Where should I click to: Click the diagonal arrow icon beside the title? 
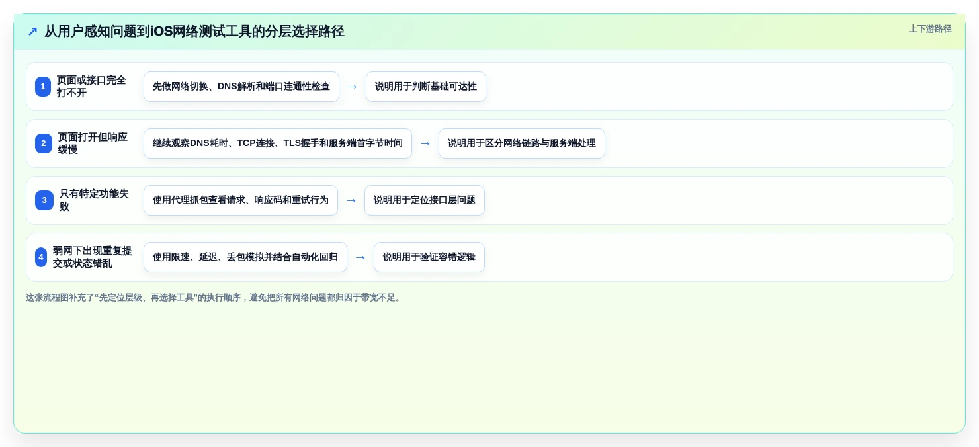click(x=32, y=32)
